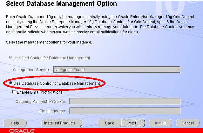
Task: Click the Enable Email Notifications label text
Action: [x=40, y=92]
